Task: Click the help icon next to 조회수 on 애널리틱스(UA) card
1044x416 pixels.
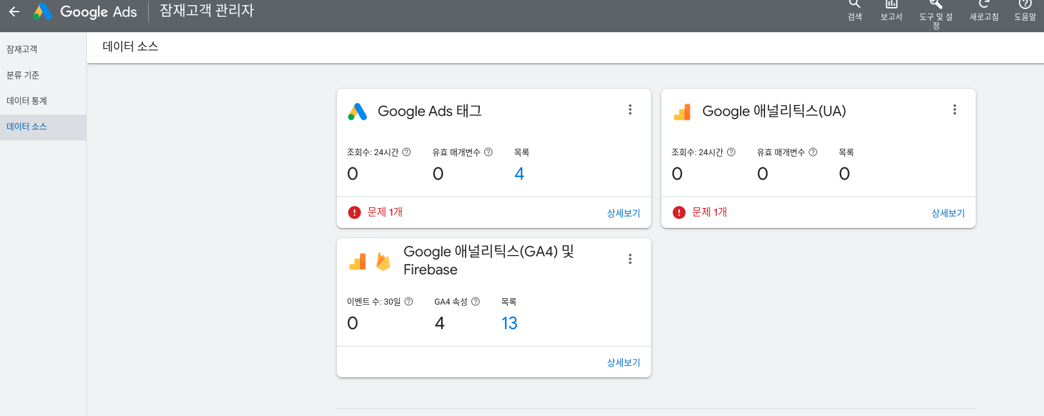Action: (x=731, y=153)
